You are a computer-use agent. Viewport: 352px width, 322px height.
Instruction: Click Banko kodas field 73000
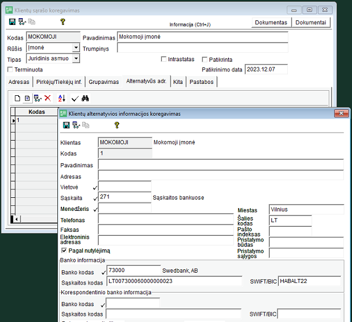coord(133,270)
